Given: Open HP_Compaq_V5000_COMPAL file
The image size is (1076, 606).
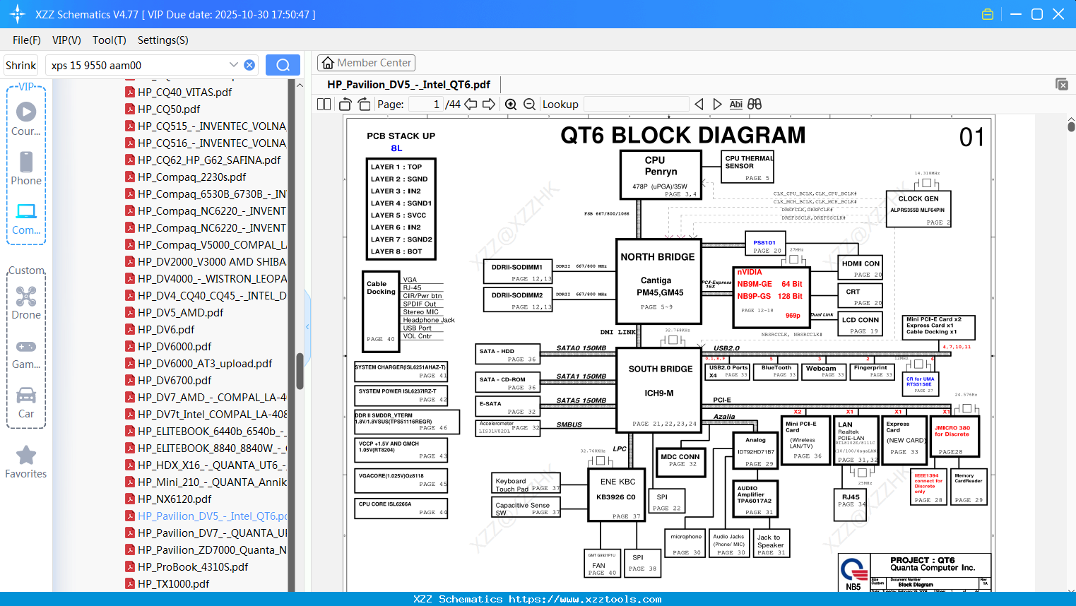Looking at the screenshot, I should [x=206, y=244].
